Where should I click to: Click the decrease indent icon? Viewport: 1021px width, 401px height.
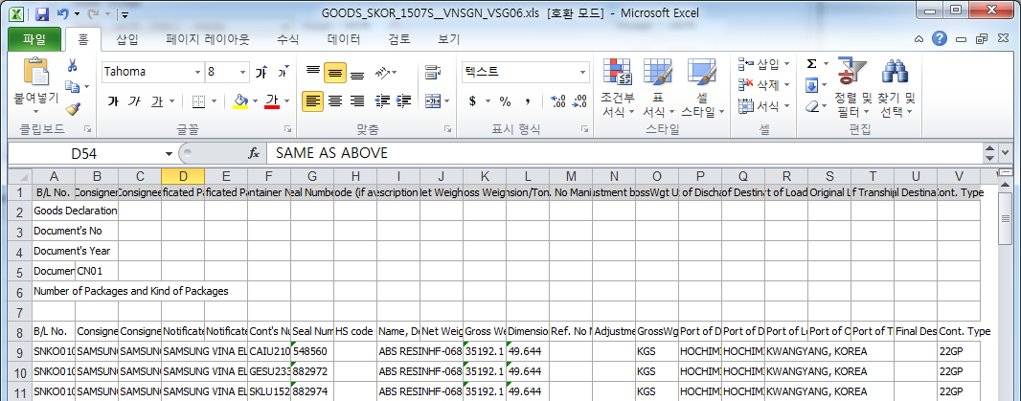pos(383,100)
